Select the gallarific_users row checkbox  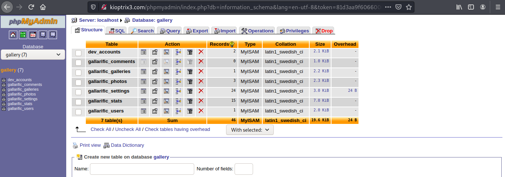78,112
